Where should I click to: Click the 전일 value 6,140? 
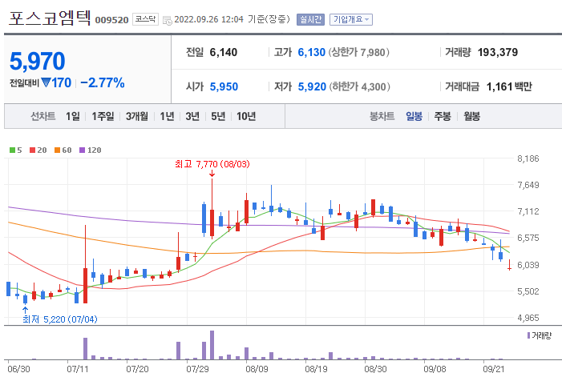click(x=224, y=53)
